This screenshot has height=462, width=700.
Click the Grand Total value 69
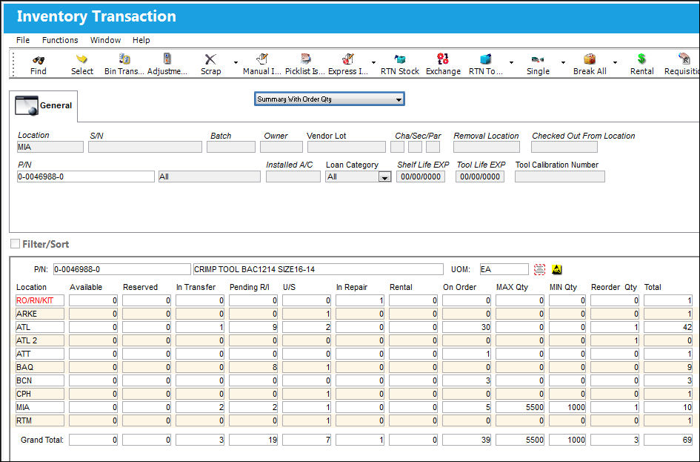pyautogui.click(x=668, y=440)
